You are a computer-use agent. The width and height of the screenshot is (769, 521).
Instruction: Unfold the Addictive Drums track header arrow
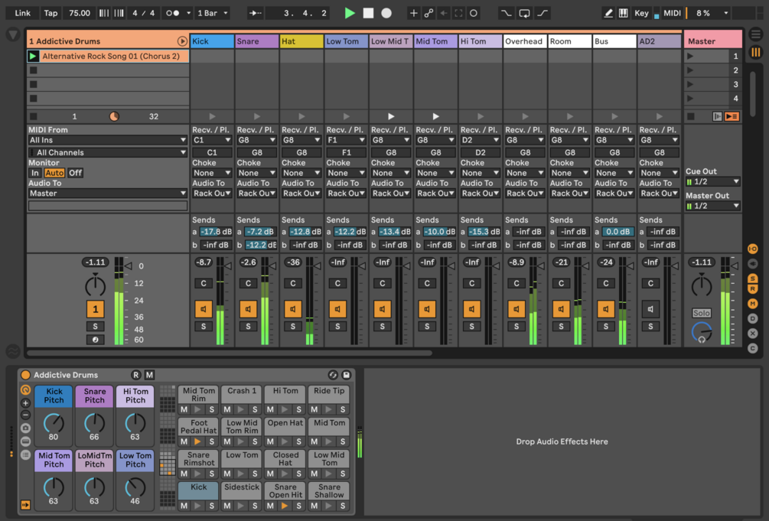182,41
